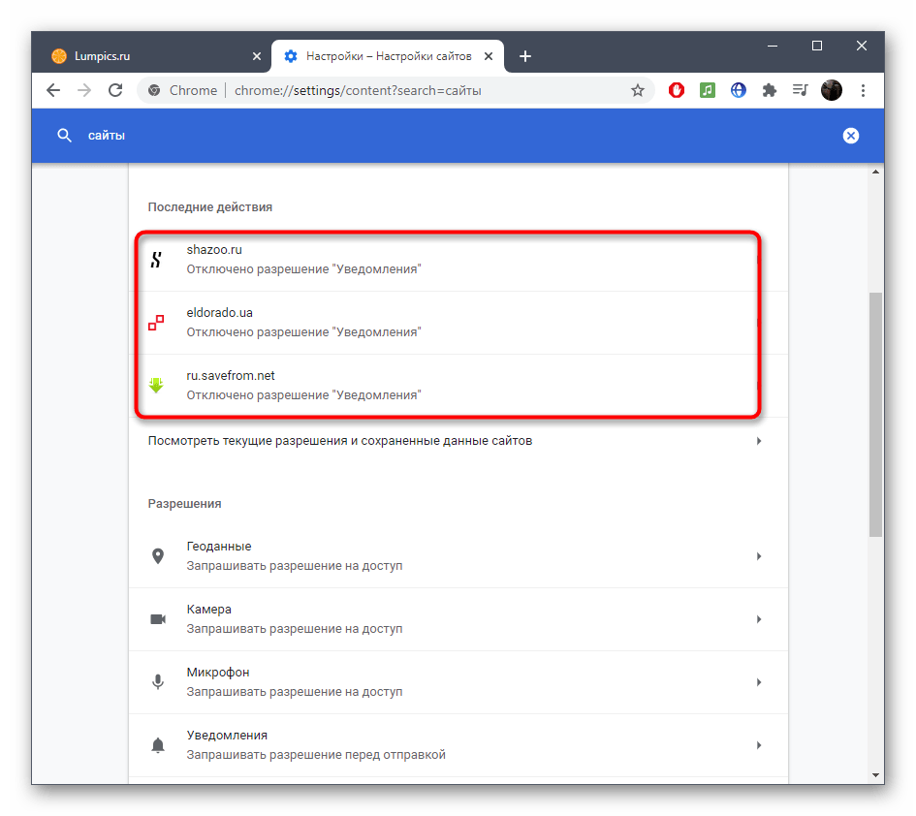Click the Уведомления bell icon
This screenshot has width=916, height=816.
click(158, 744)
